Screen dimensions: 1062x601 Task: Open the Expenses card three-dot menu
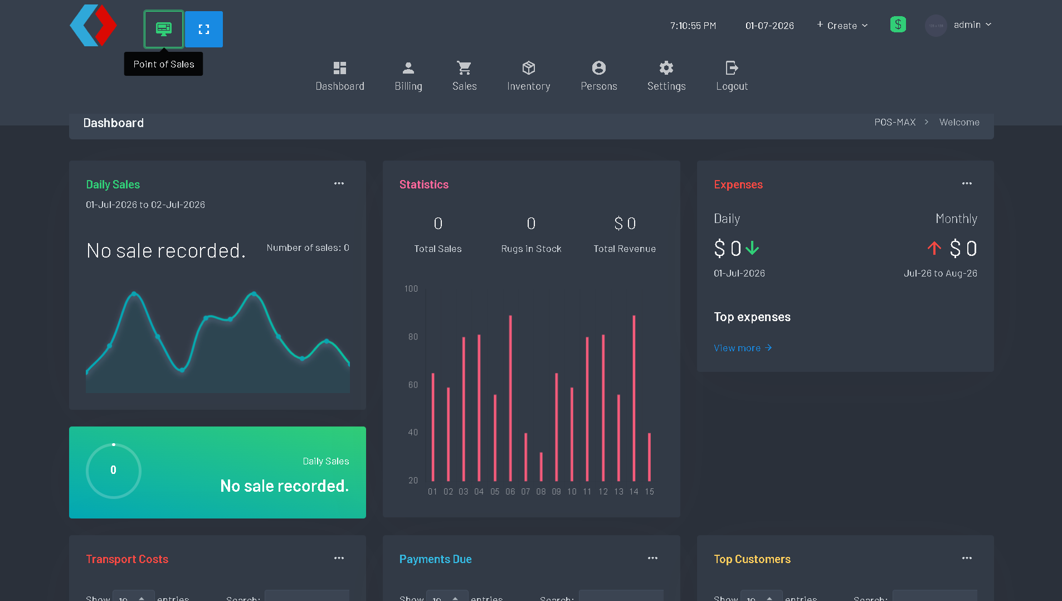[x=967, y=183]
